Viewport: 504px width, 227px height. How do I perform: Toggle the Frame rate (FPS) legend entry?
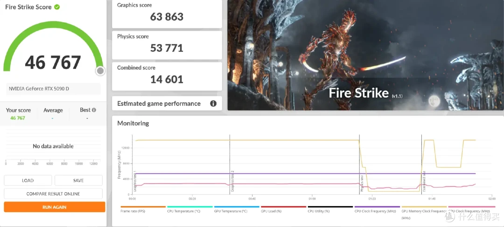143,210
